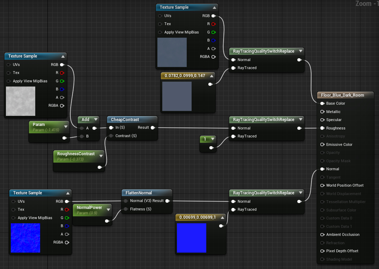379x269 pixels.
Task: Click the NormalPower output pin
Action: click(107, 221)
